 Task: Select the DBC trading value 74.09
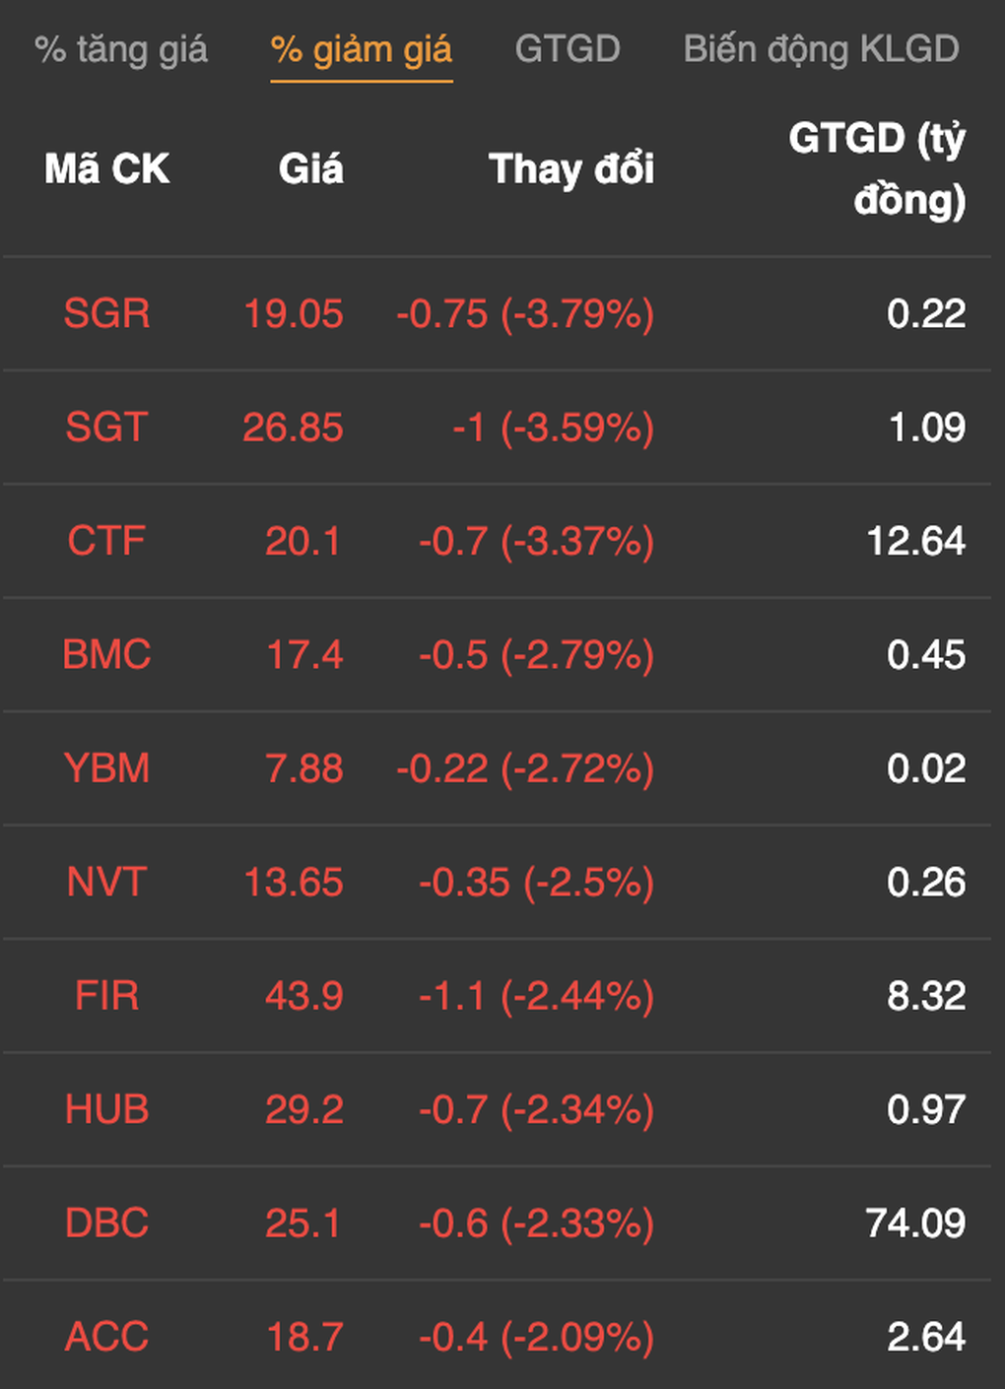915,1224
